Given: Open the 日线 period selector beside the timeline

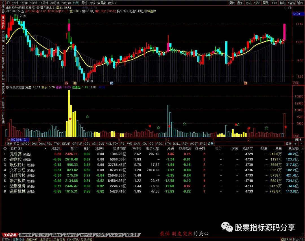Looking at the screenshot, I should tap(298, 140).
